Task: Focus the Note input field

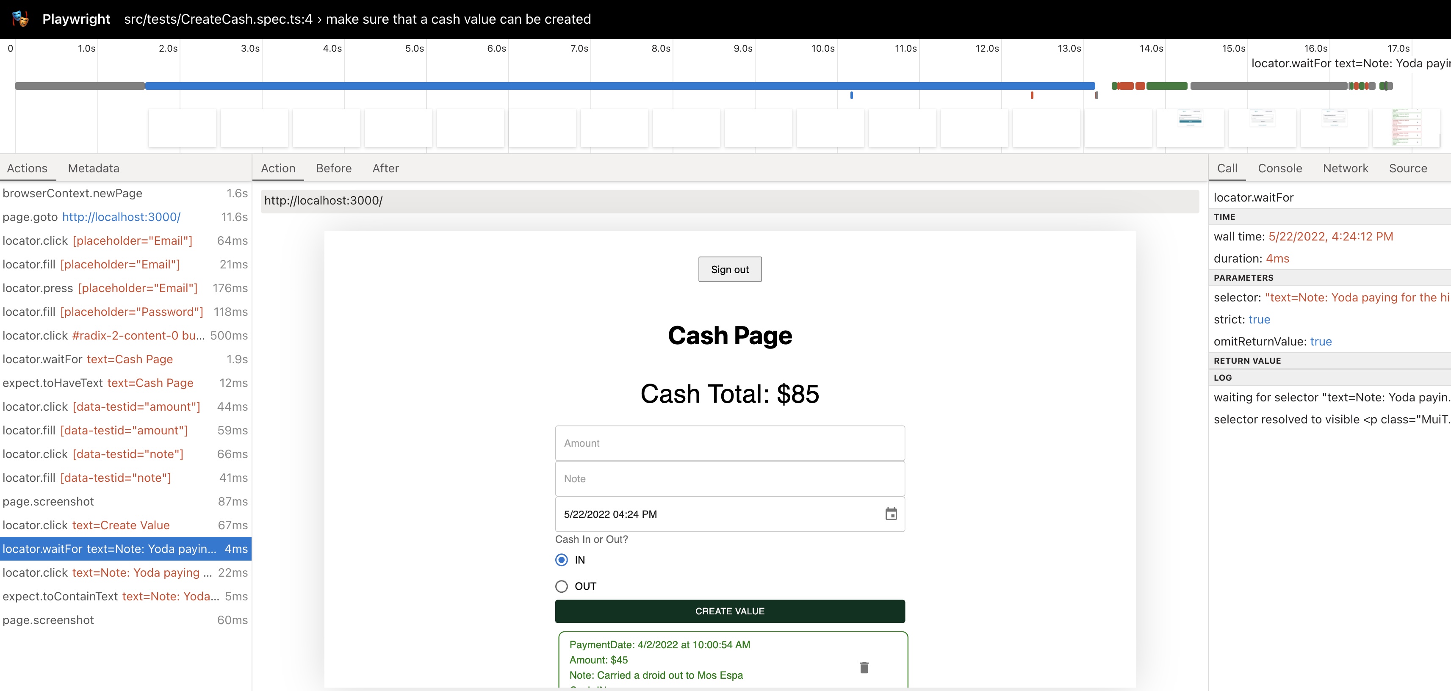Action: tap(729, 479)
